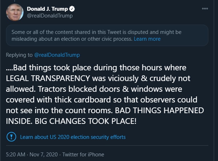Click the Donald J. Trump display name
The width and height of the screenshot is (218, 161).
tap(48, 9)
